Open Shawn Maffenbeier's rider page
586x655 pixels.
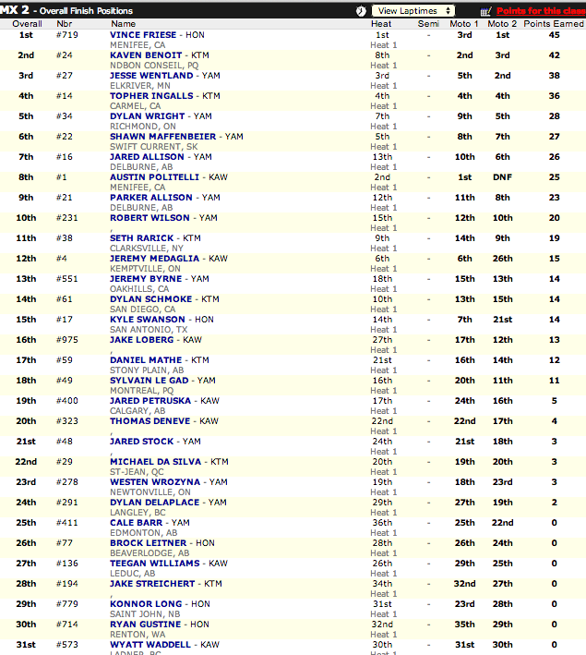point(163,136)
